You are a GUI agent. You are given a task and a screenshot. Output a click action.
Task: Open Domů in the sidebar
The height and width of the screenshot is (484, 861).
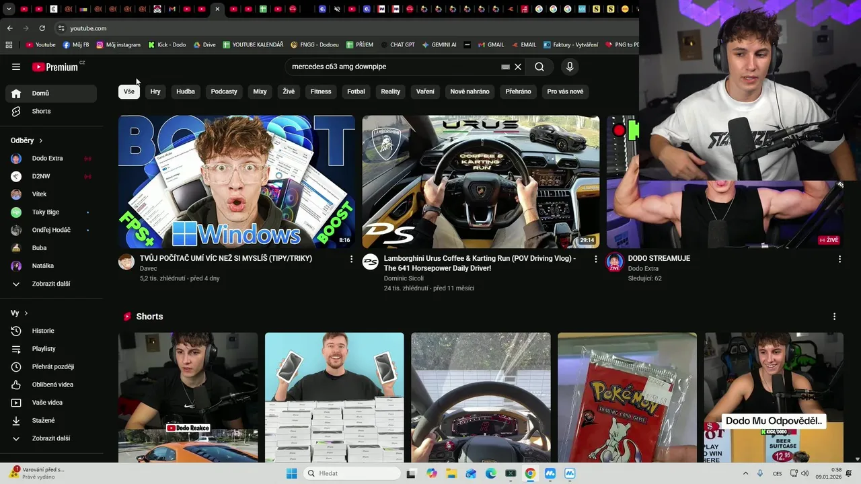51,93
